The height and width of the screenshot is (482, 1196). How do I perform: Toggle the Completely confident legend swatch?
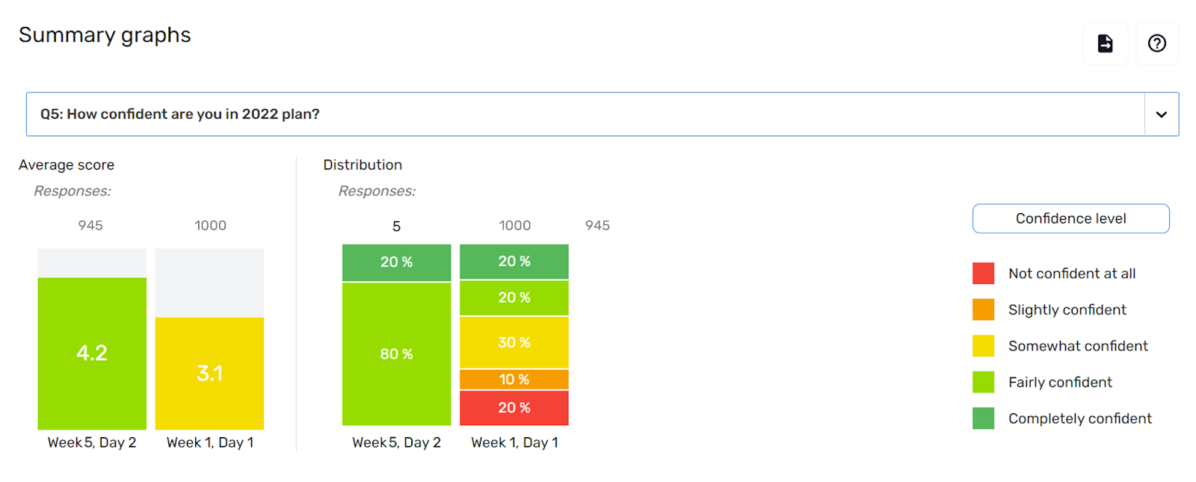point(983,418)
